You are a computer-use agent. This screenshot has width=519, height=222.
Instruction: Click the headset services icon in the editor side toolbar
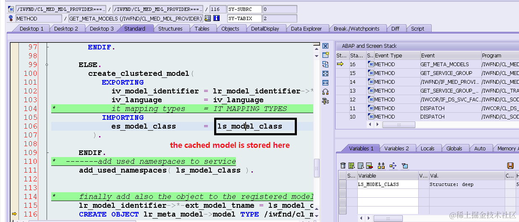click(325, 92)
